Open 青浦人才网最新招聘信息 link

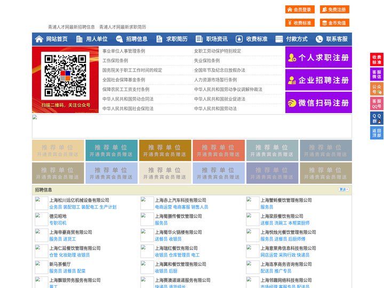(71, 27)
